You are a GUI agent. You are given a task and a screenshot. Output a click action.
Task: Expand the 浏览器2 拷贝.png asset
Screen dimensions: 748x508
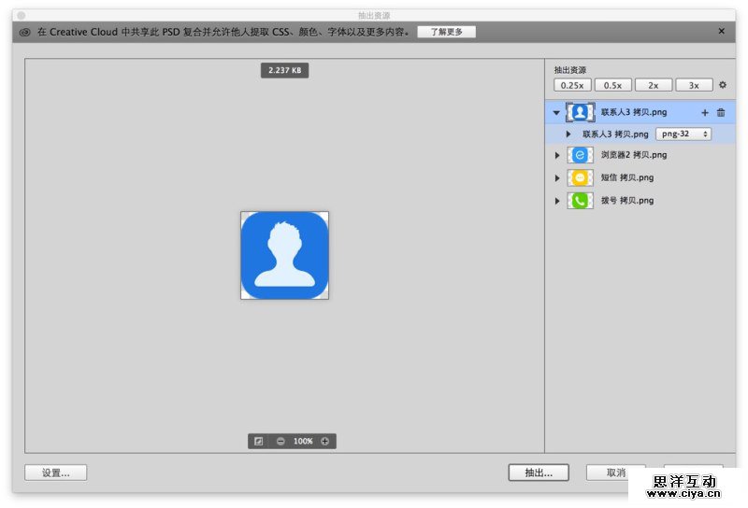coord(557,155)
